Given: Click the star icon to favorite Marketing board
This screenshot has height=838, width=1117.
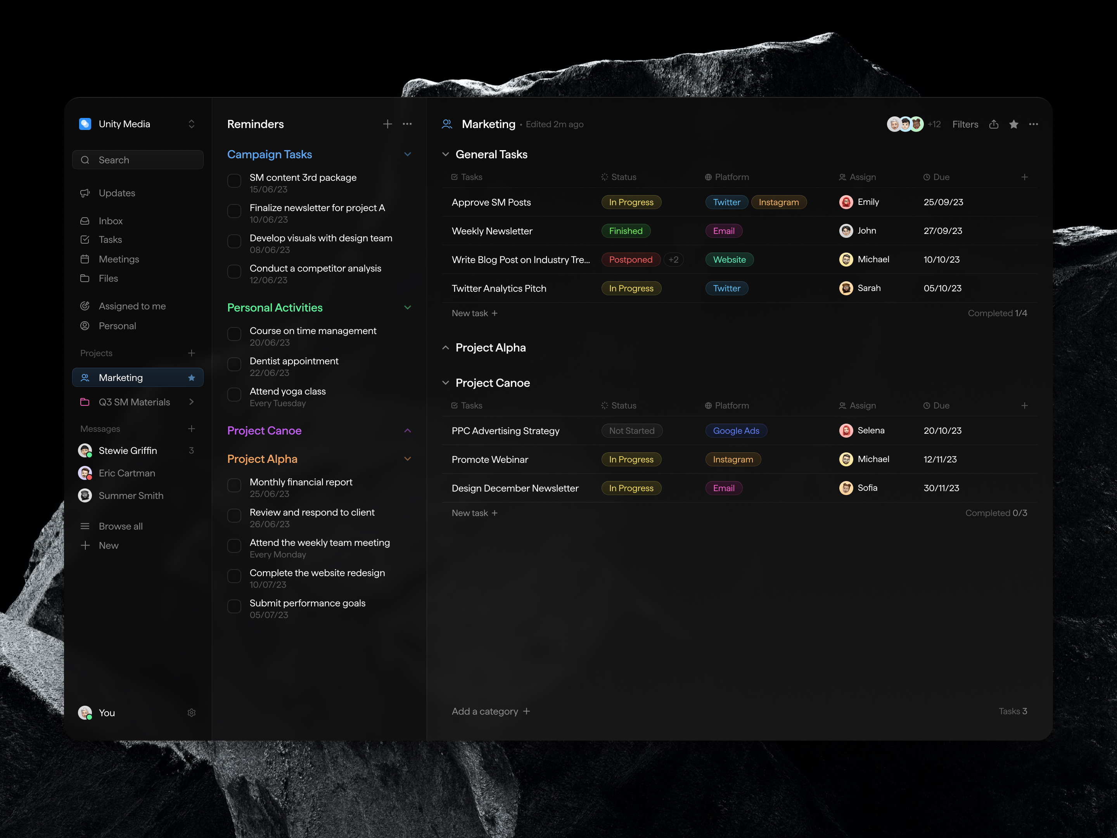Looking at the screenshot, I should 1013,124.
